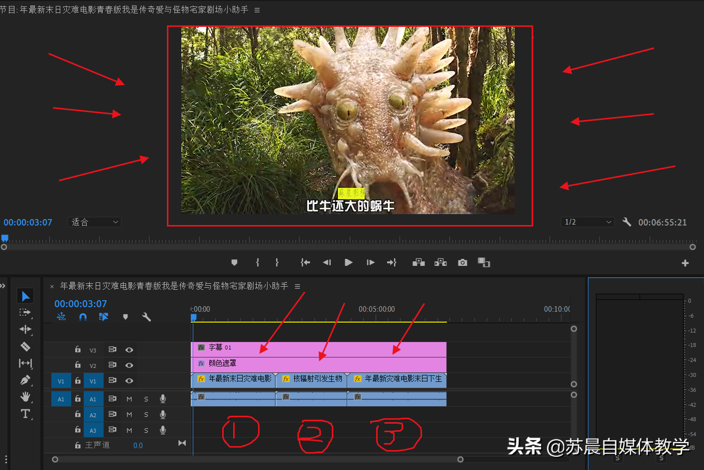Toggle sync lock on V2 track

point(113,365)
